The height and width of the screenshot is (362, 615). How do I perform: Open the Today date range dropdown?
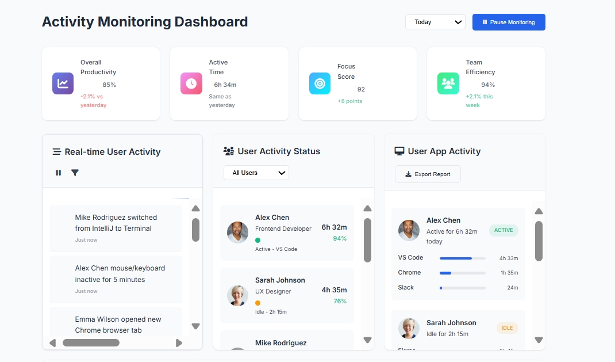tap(435, 22)
